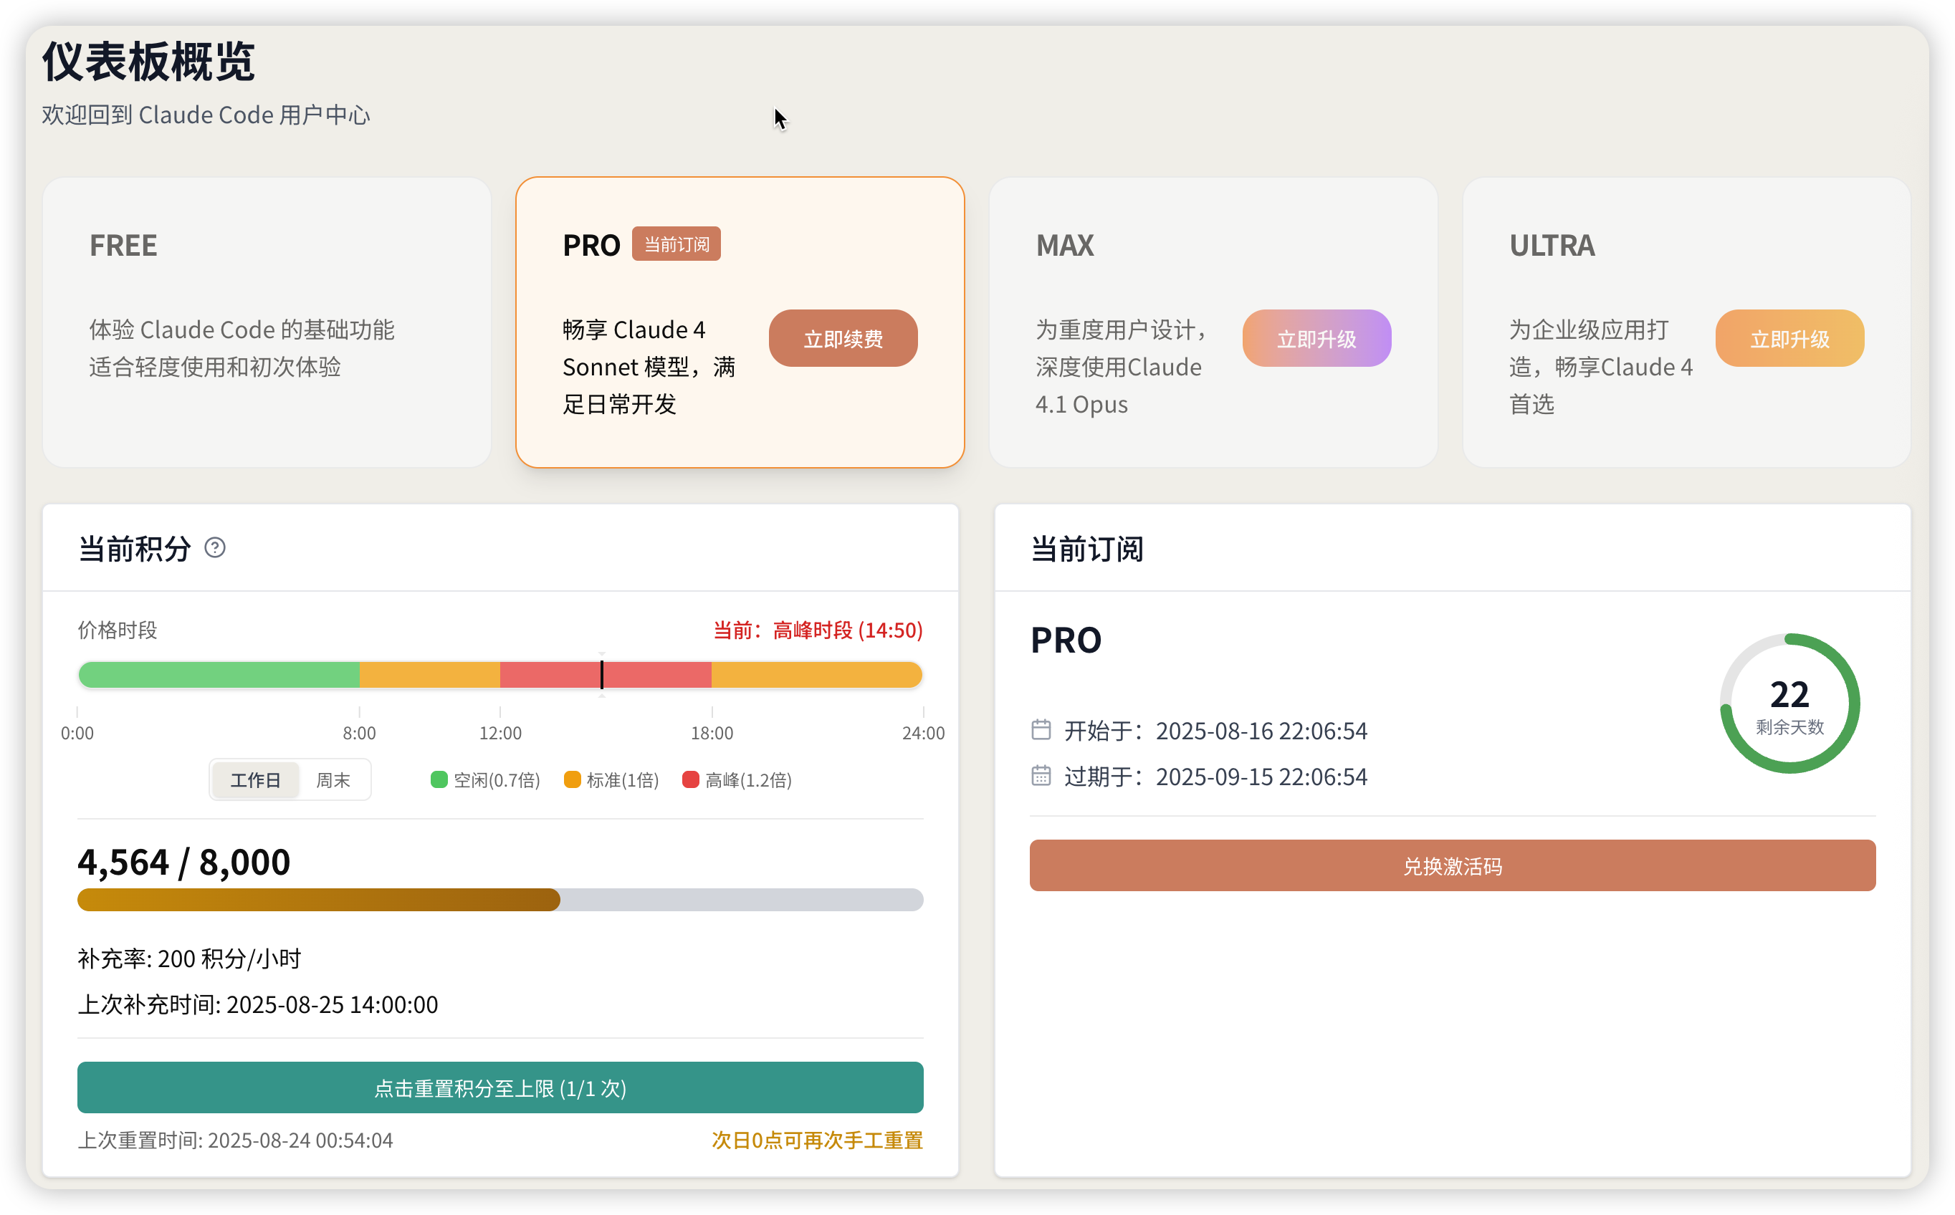The width and height of the screenshot is (1955, 1215).
Task: Click the 18:00 tick label
Action: click(x=712, y=733)
